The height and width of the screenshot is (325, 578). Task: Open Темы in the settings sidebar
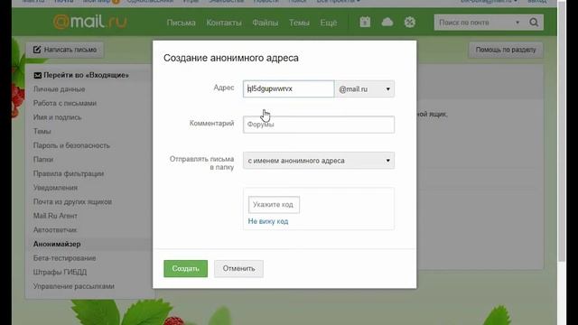point(42,131)
